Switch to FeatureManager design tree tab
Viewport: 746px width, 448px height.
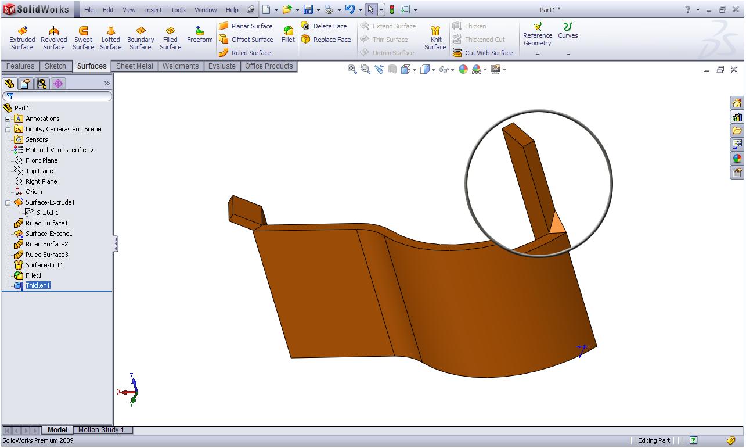(9, 84)
